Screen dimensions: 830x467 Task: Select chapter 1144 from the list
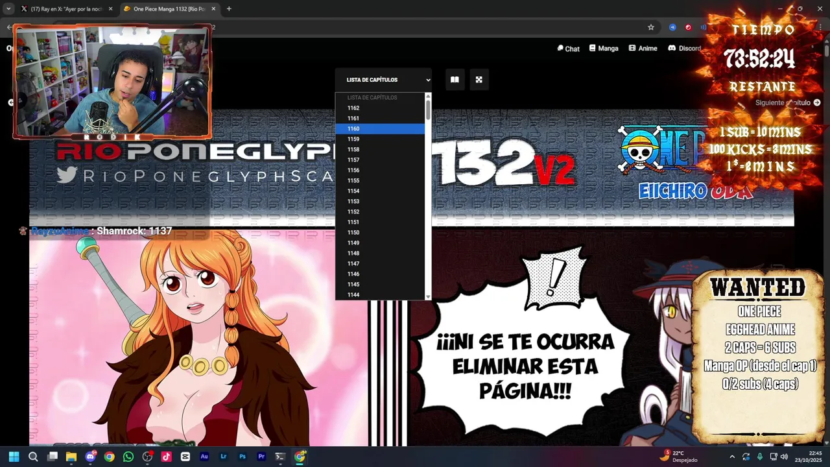[x=380, y=295]
